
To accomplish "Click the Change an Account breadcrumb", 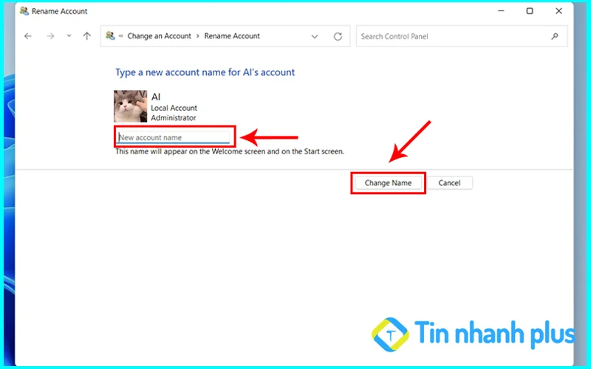I will [159, 36].
